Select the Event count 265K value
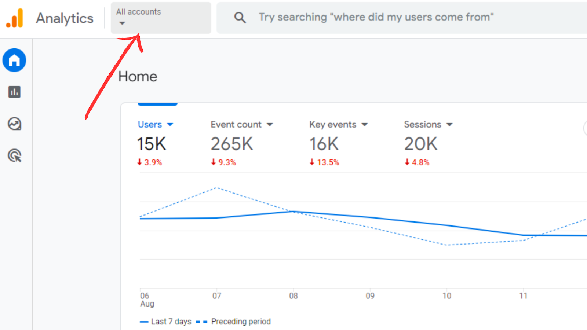587x330 pixels. click(232, 144)
